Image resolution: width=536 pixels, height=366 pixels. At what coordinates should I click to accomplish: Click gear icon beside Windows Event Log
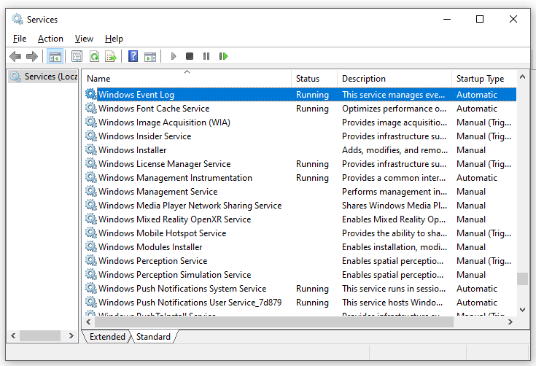[91, 94]
